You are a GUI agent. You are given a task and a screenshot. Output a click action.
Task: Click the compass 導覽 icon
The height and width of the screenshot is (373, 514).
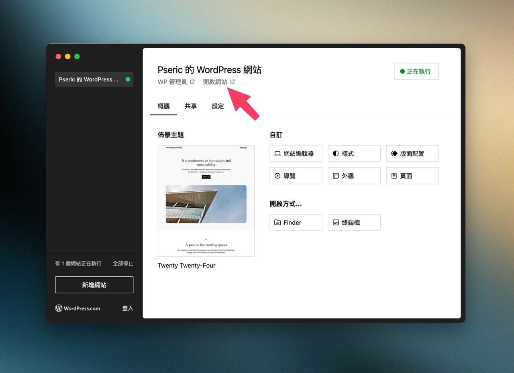pos(277,176)
